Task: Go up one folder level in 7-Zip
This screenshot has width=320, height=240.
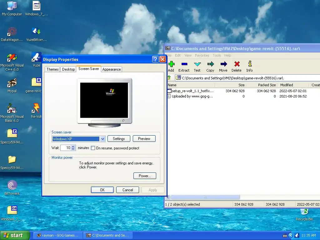Action: pyautogui.click(x=169, y=77)
